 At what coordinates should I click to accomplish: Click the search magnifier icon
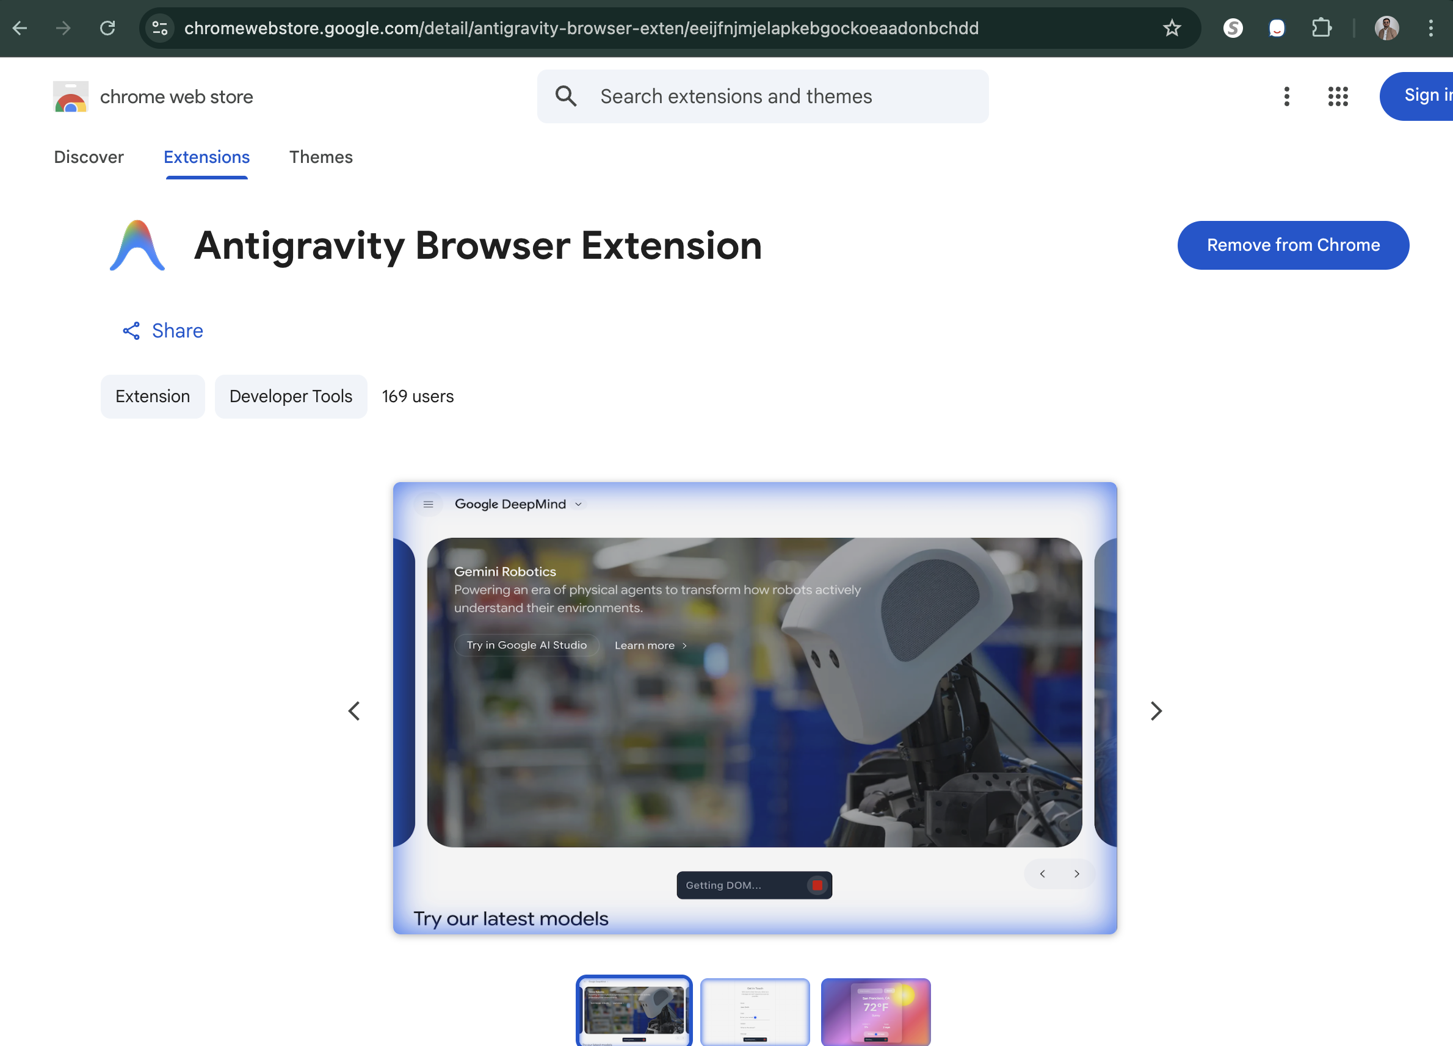[566, 96]
